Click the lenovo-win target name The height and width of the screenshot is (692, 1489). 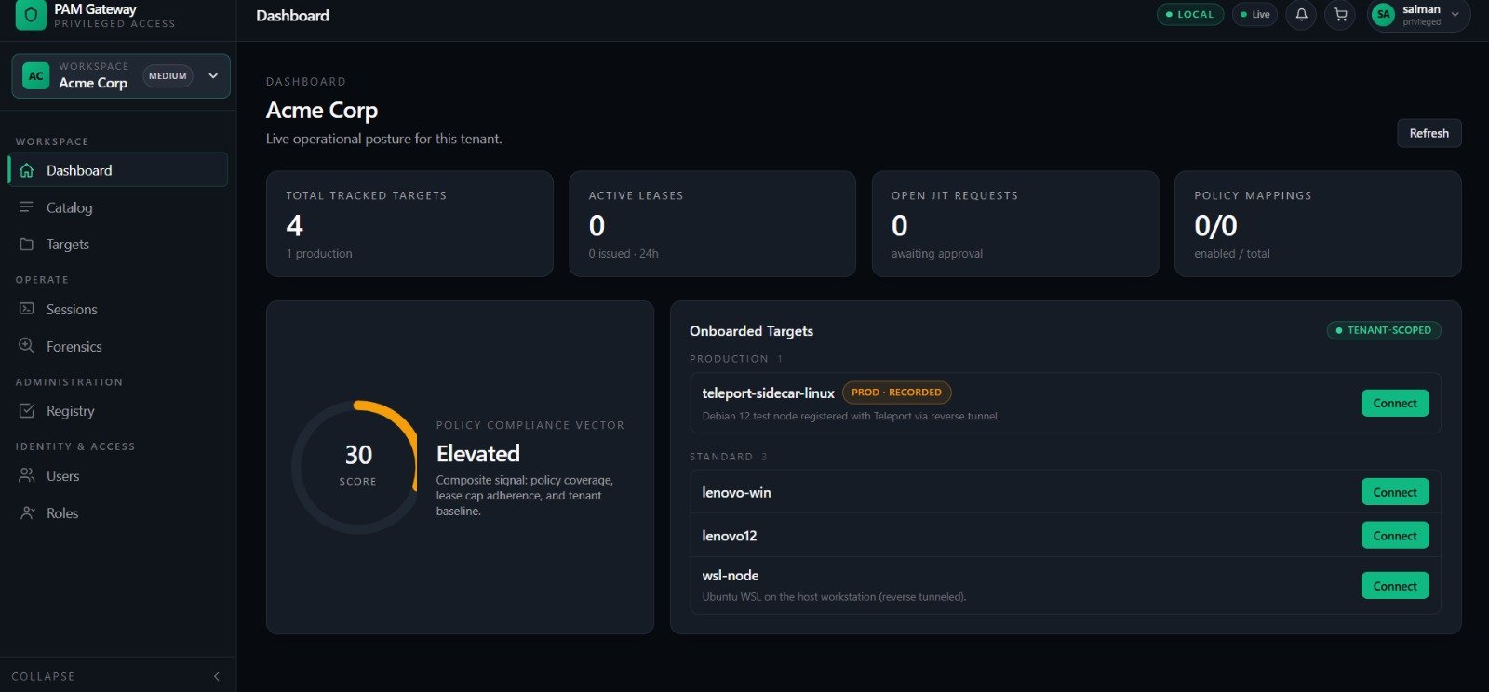(x=736, y=492)
